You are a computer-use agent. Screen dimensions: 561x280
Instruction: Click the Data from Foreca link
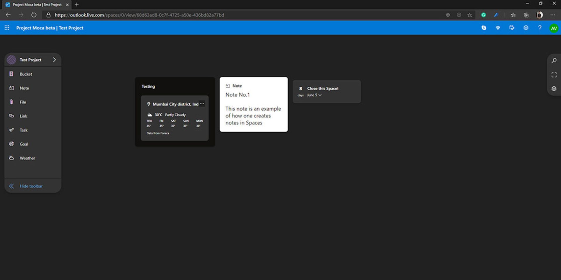[157, 133]
